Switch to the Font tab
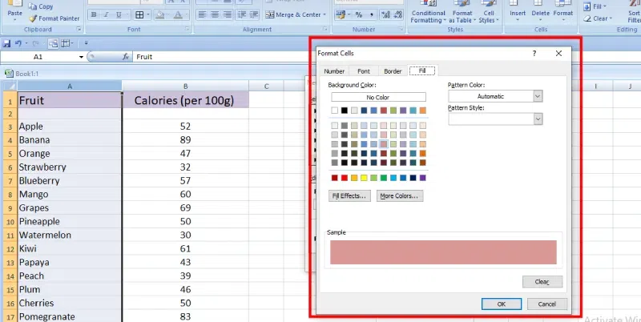The width and height of the screenshot is (641, 322). [x=364, y=71]
